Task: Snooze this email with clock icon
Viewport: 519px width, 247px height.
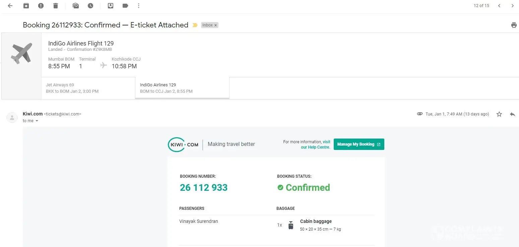Action: tap(90, 6)
